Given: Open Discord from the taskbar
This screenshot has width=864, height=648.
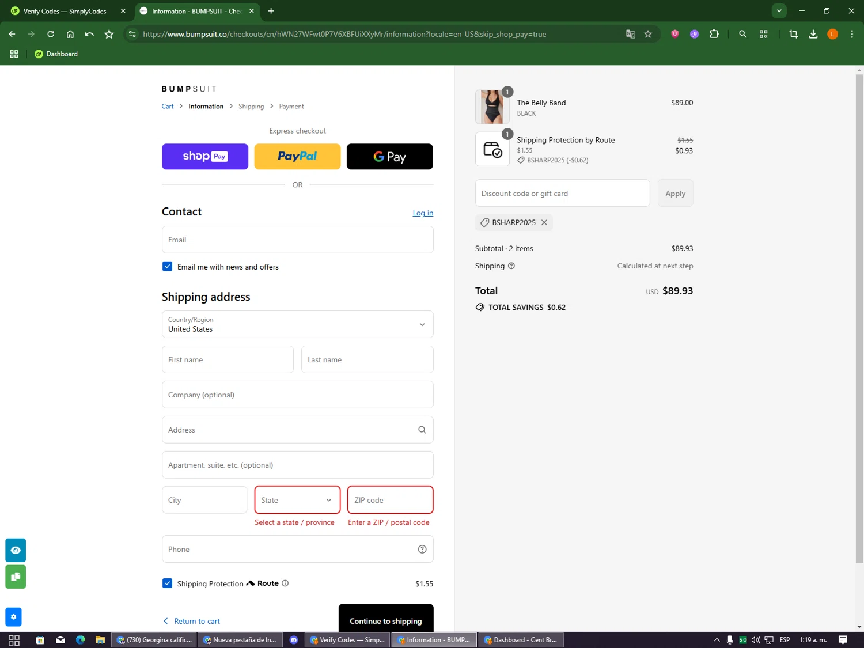Looking at the screenshot, I should [x=294, y=640].
